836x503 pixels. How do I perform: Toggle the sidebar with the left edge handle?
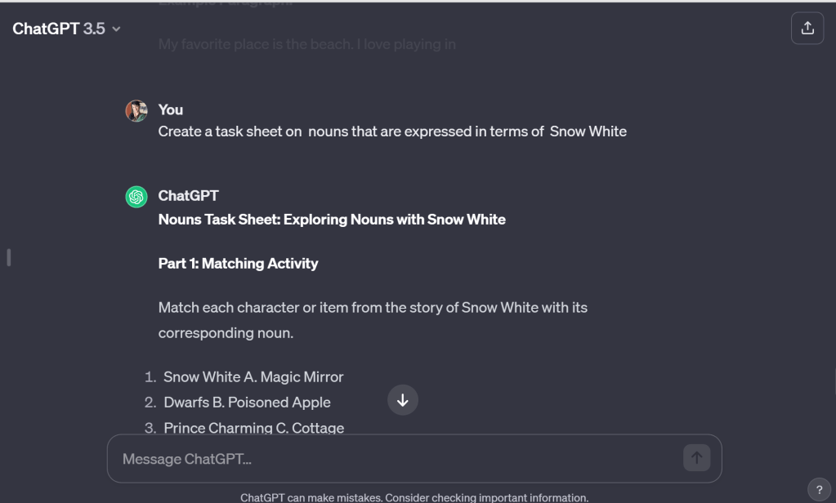[8, 257]
